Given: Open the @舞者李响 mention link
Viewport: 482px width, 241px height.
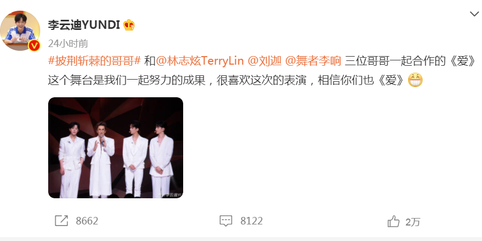Looking at the screenshot, I should (x=313, y=61).
